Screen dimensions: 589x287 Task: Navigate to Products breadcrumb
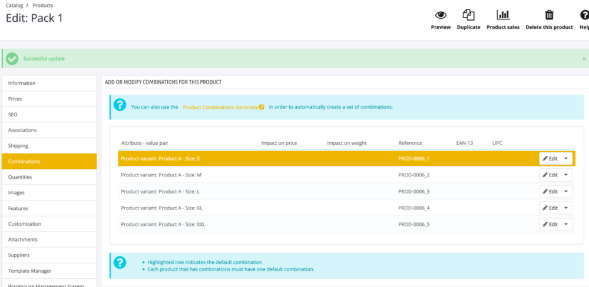coord(43,6)
